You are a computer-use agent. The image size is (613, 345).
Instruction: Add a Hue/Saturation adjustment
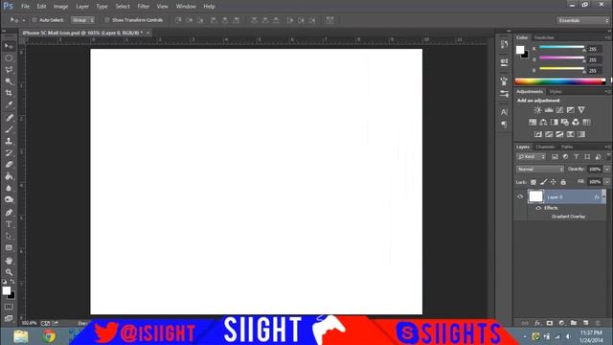[533, 123]
